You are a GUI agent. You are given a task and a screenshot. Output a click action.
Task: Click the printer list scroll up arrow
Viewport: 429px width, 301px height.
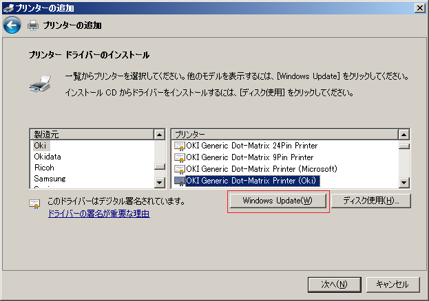coord(404,135)
